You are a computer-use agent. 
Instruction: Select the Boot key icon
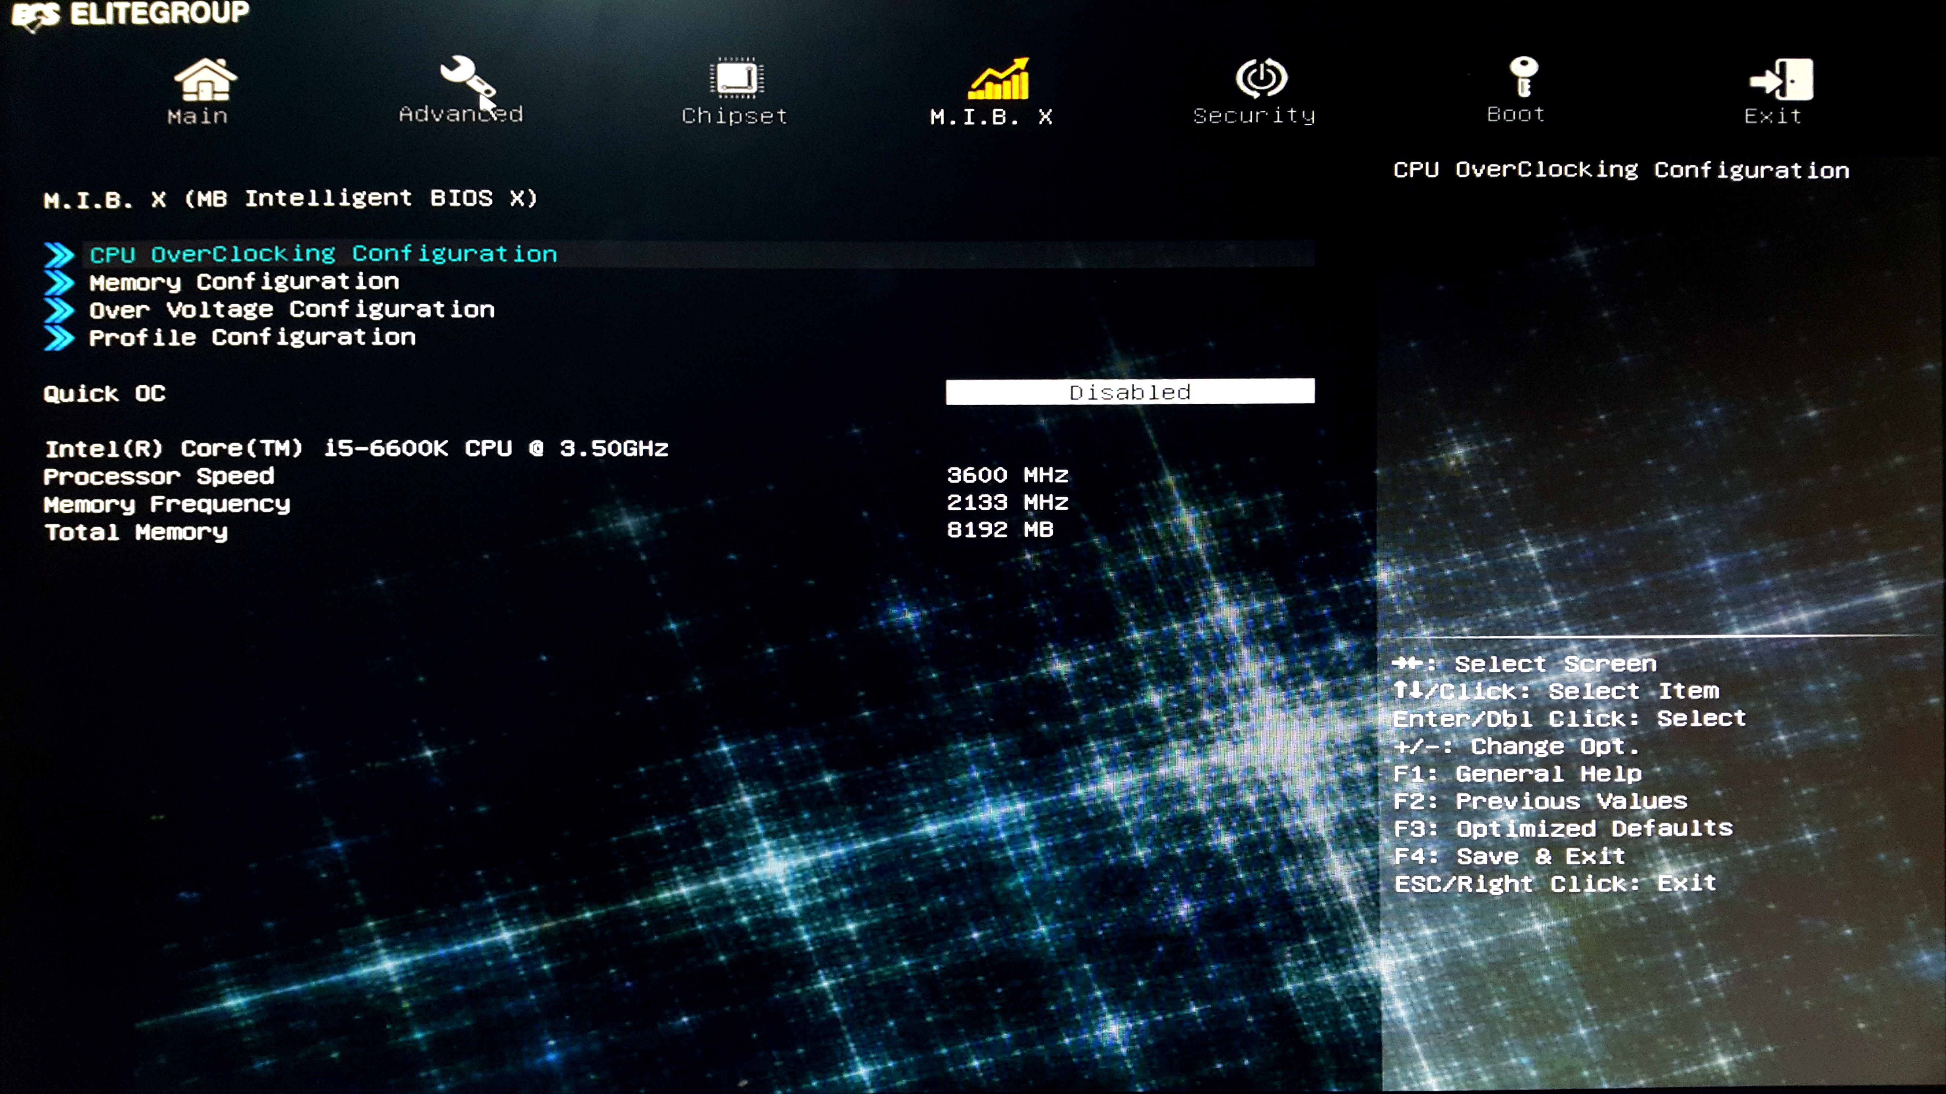pyautogui.click(x=1523, y=76)
